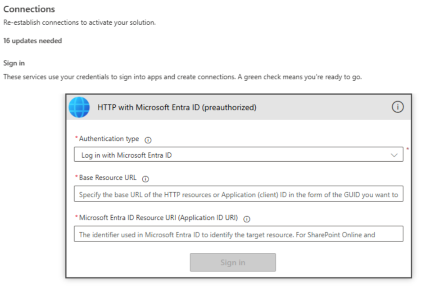Click the '16 updates needed' text
The height and width of the screenshot is (286, 426).
(x=32, y=40)
